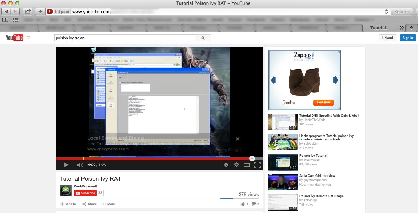Expand the YouTube guide menu
This screenshot has width=418, height=213.
(x=29, y=38)
